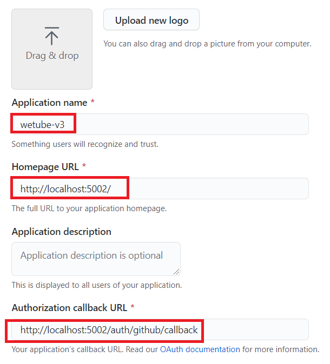Screen dimensions: 330x364
Task: Click the "Application name" field label
Action: [50, 103]
